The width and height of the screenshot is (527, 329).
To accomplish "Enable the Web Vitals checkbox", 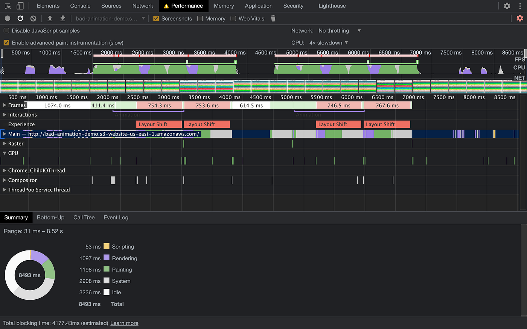I will [233, 18].
